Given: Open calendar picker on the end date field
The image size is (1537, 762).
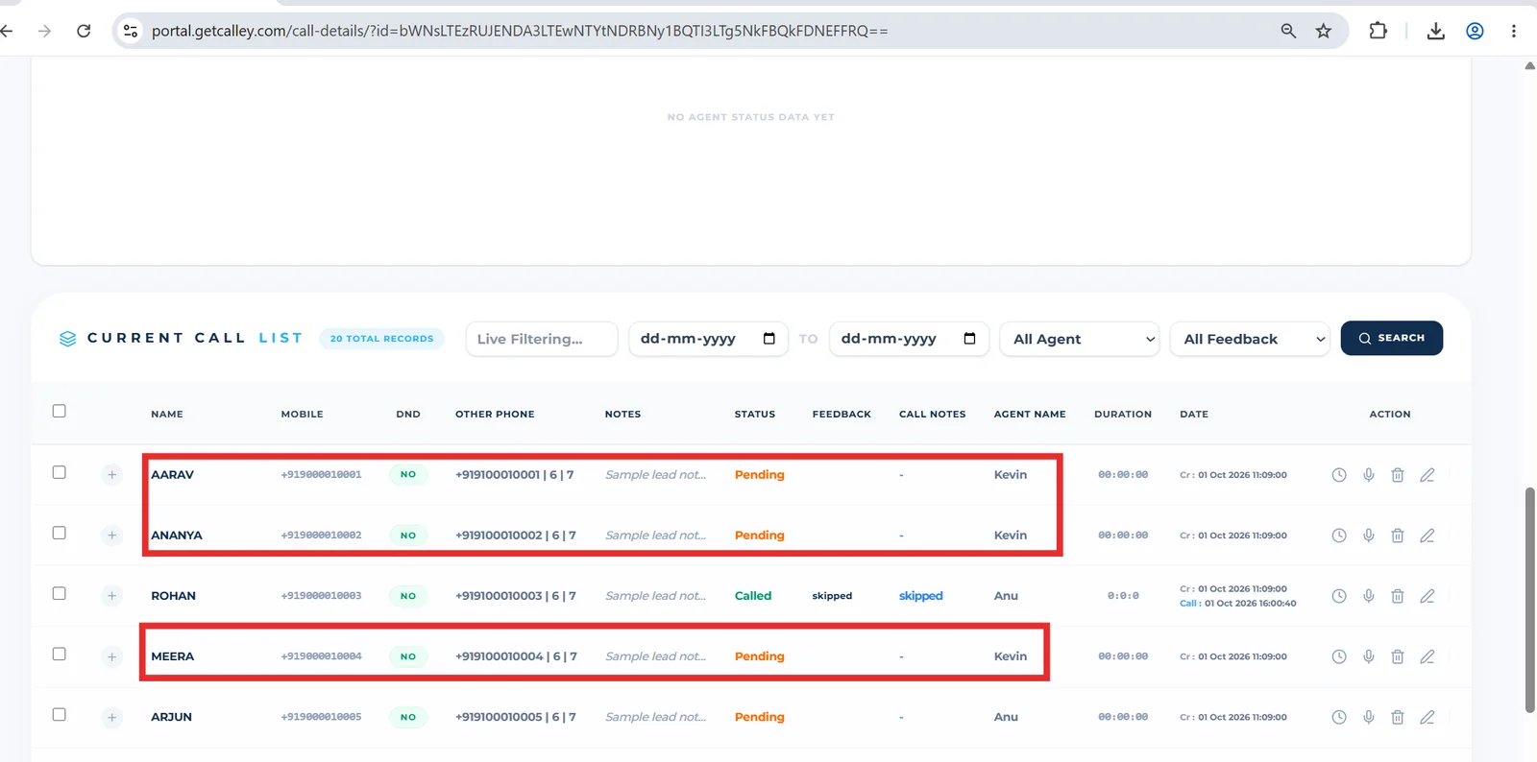Looking at the screenshot, I should click(969, 339).
